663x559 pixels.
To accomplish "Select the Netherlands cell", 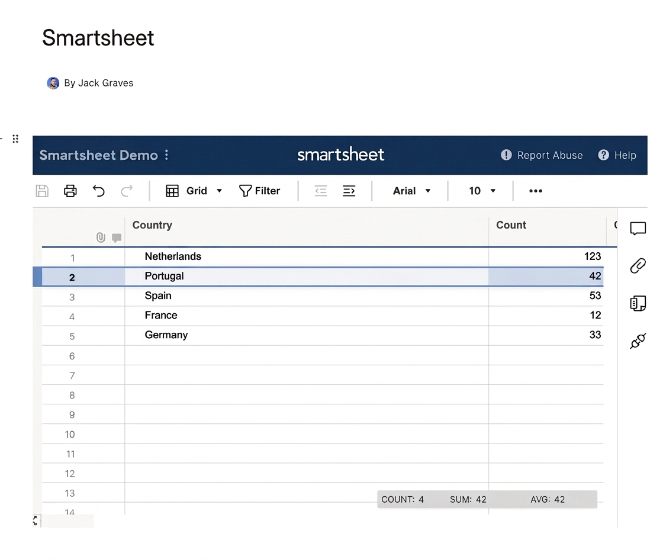I will click(307, 256).
